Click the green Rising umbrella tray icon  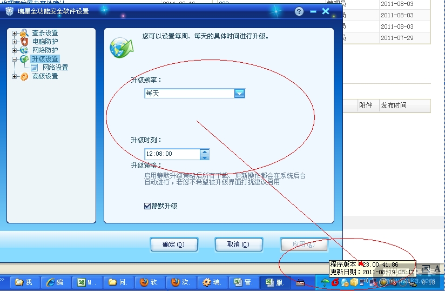(325, 282)
